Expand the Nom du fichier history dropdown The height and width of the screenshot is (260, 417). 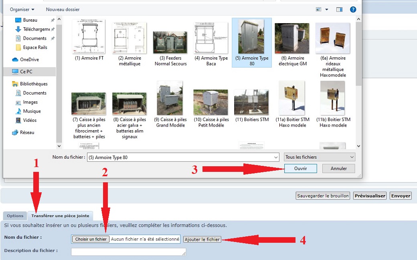click(275, 157)
